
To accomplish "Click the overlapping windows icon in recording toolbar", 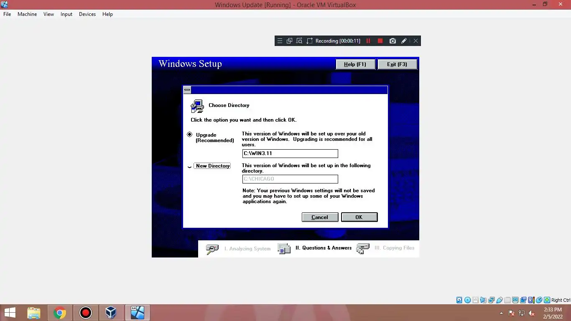I will coord(289,41).
